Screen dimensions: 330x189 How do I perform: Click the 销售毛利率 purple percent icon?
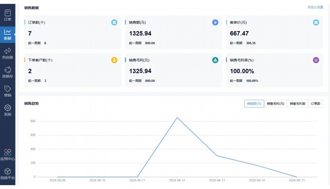coord(316,60)
